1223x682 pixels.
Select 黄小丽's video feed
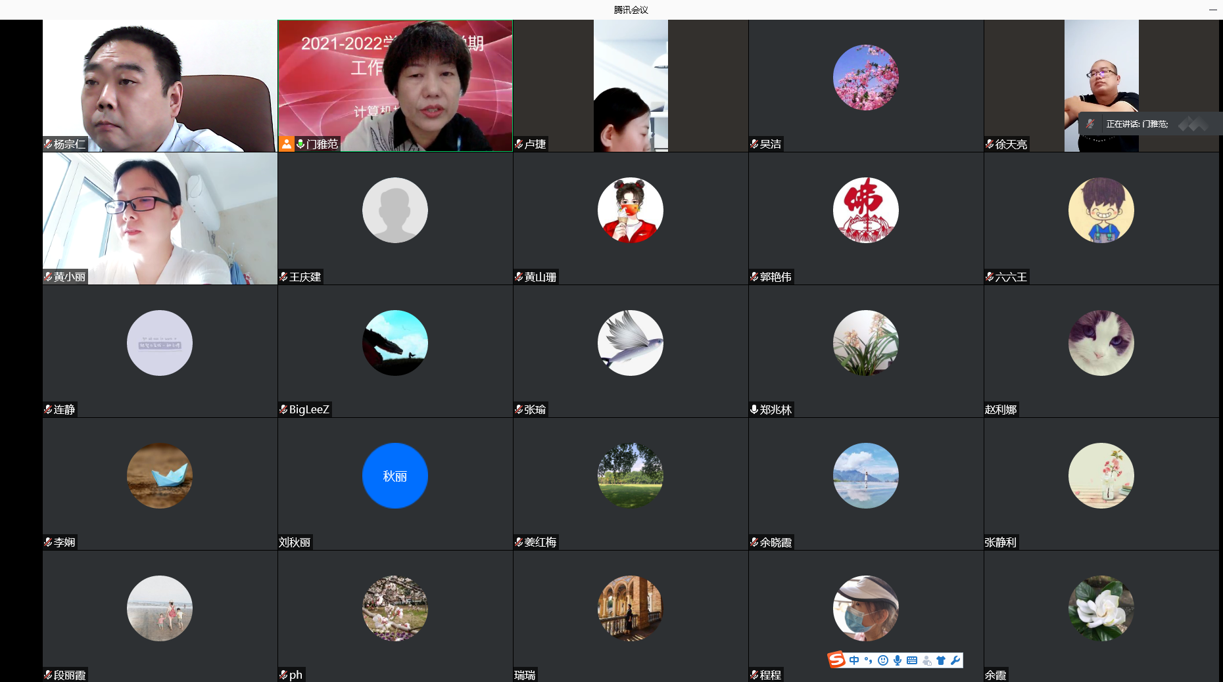[x=160, y=218]
